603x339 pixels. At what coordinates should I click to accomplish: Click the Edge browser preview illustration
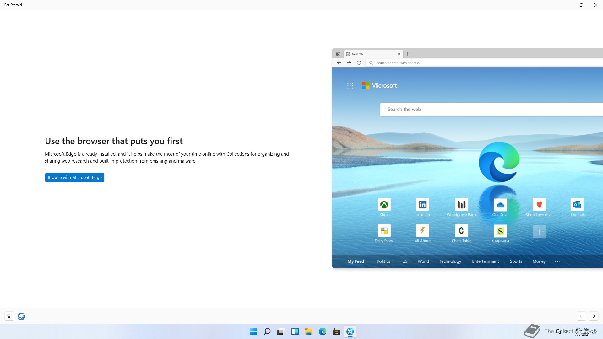[x=468, y=158]
